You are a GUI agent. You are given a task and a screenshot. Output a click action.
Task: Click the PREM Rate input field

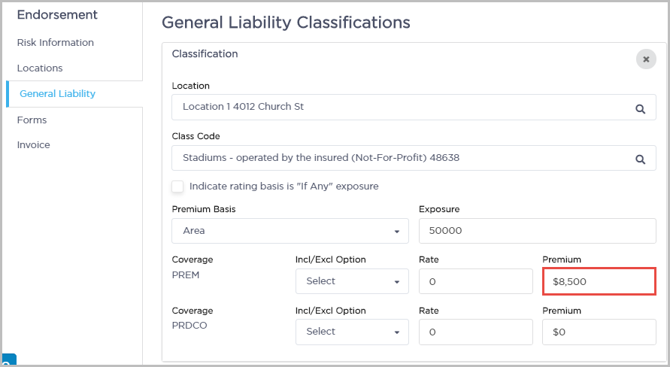point(475,281)
